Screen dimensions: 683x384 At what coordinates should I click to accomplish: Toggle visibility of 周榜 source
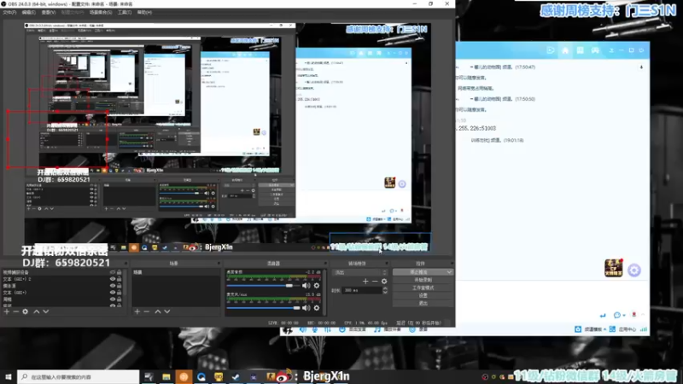[x=113, y=300]
